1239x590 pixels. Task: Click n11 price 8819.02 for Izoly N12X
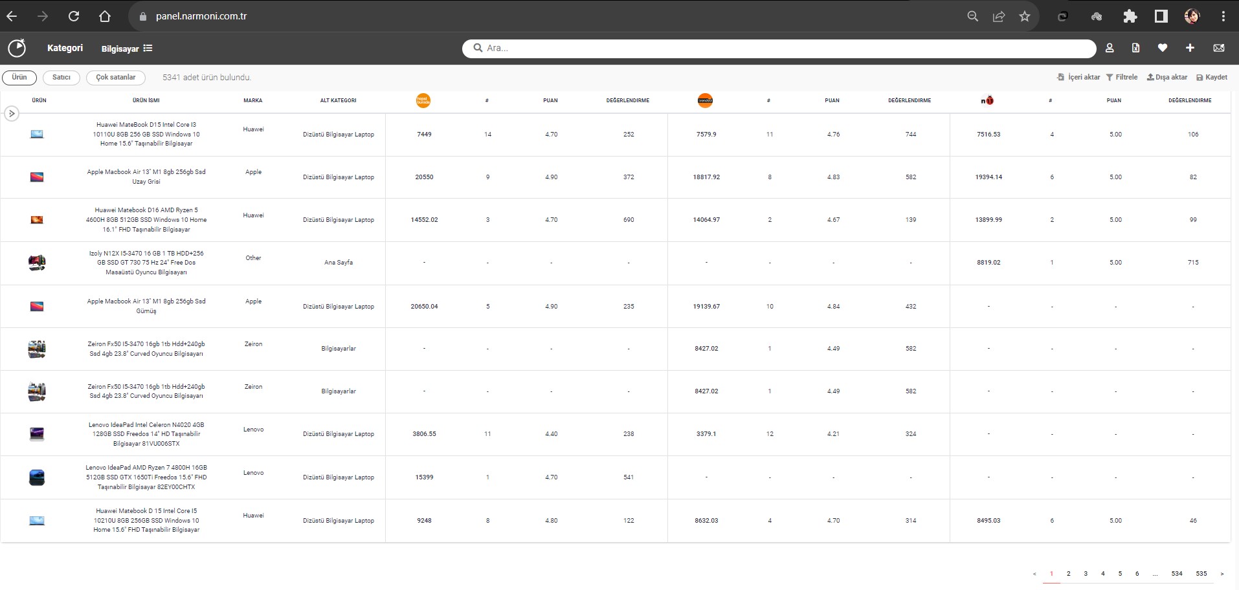click(988, 263)
